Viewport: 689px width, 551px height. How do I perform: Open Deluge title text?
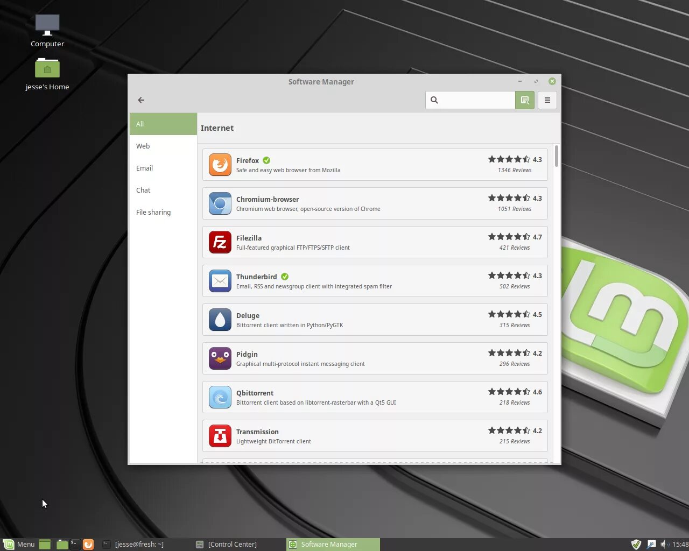[248, 315]
